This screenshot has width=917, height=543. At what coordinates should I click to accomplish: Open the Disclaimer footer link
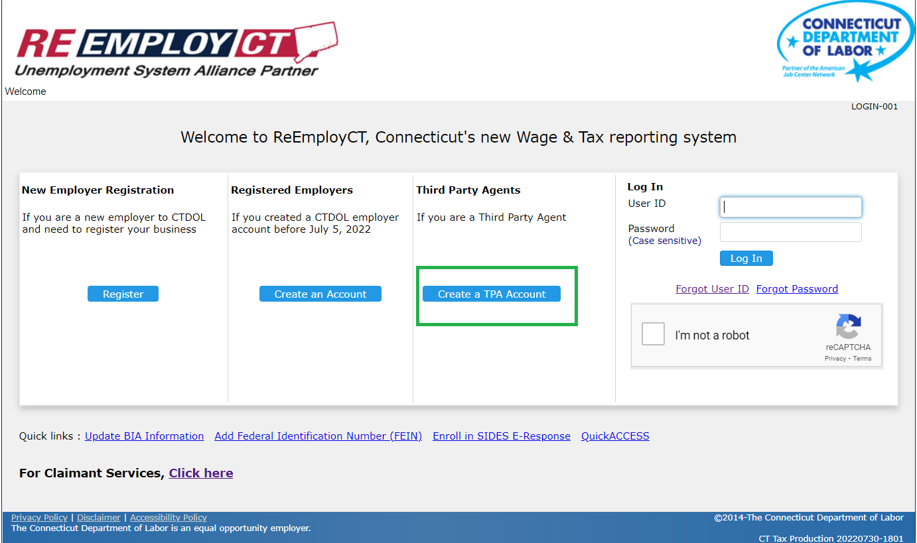[x=99, y=518]
